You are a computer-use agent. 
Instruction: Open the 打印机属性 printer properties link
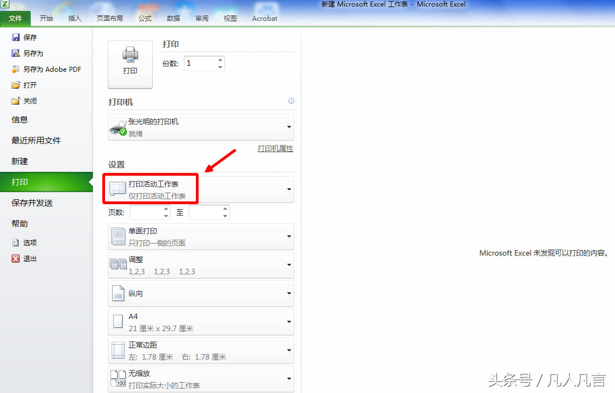275,149
